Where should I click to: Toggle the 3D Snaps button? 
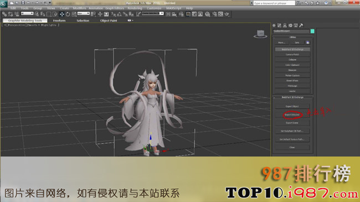tap(113, 14)
